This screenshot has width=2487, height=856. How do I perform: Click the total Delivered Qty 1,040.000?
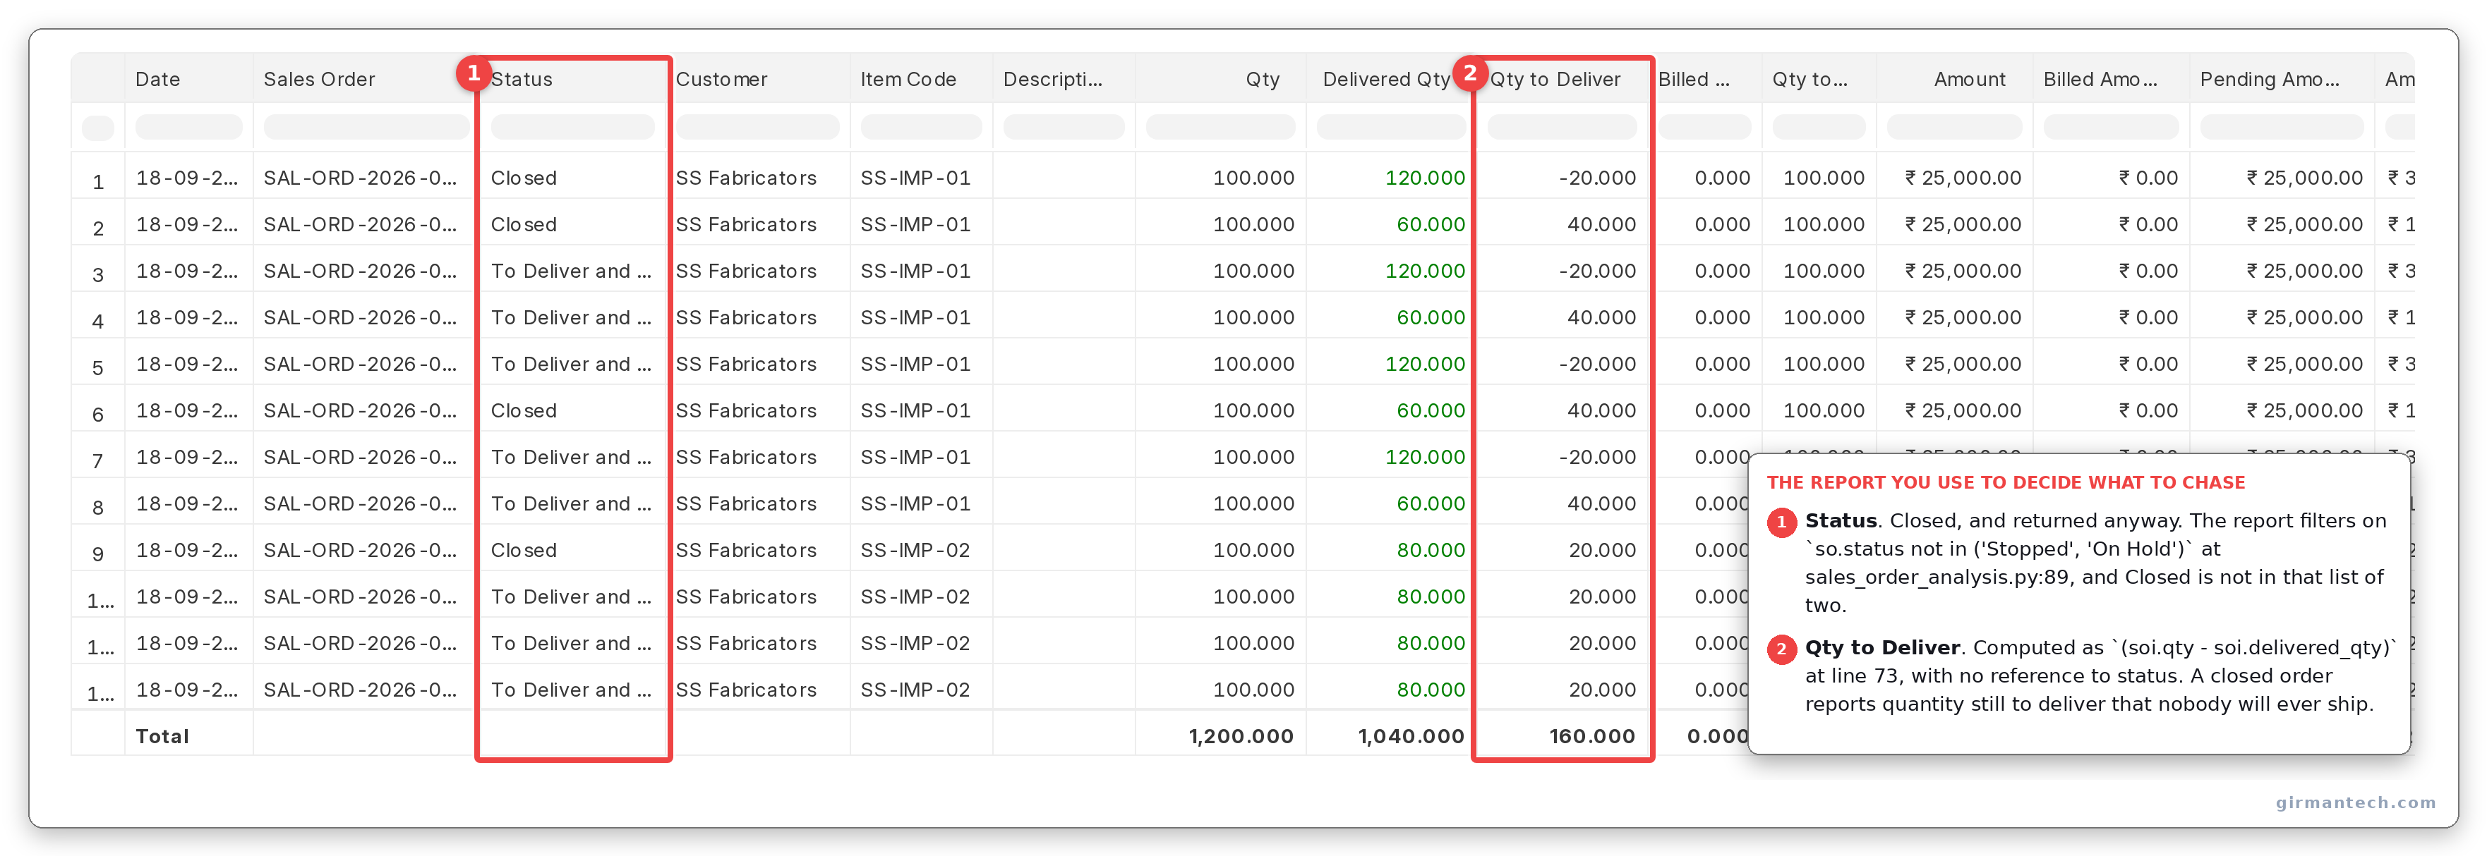[1411, 736]
